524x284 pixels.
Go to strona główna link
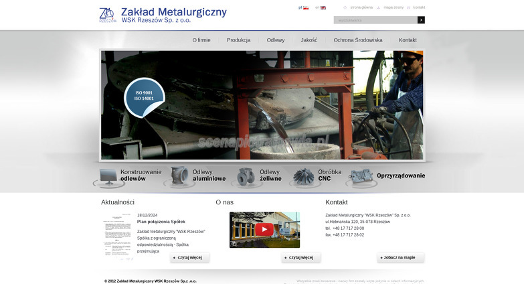(x=361, y=7)
